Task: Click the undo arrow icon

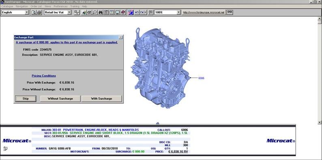Action: 137,13
